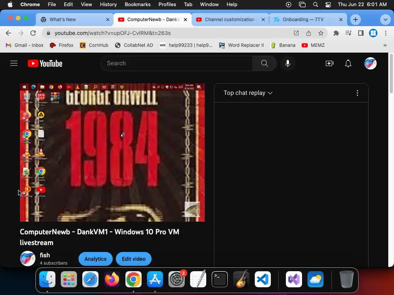
Task: Open the App Store from dock
Action: pyautogui.click(x=155, y=279)
